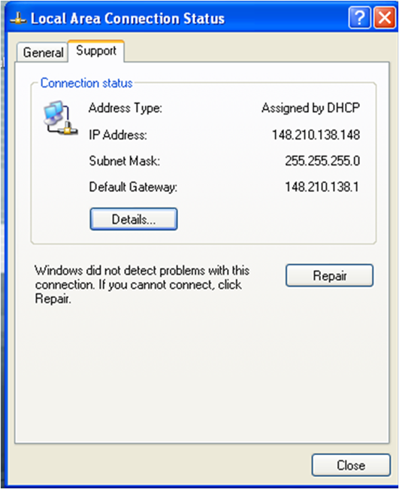The width and height of the screenshot is (399, 489).
Task: Click the Address Type label
Action: pyautogui.click(x=125, y=108)
